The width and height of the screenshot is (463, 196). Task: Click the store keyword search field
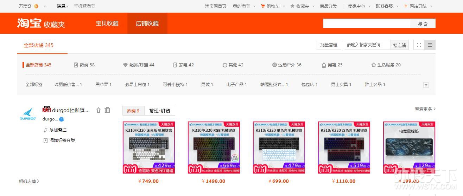click(368, 45)
